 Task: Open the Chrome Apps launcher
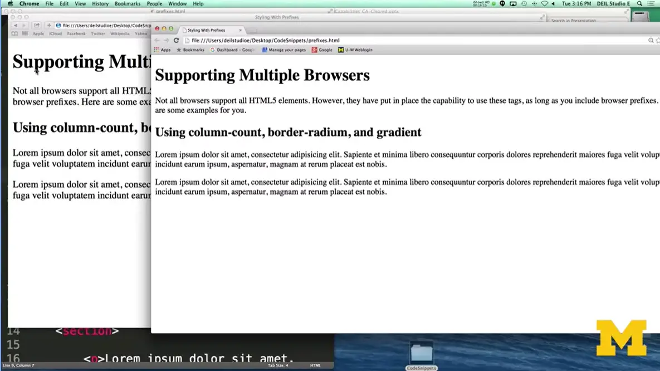click(163, 50)
